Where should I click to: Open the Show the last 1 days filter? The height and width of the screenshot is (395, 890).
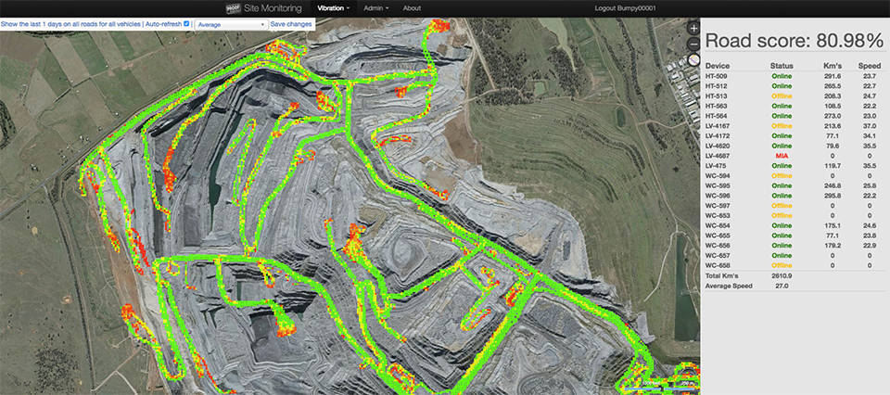click(71, 24)
